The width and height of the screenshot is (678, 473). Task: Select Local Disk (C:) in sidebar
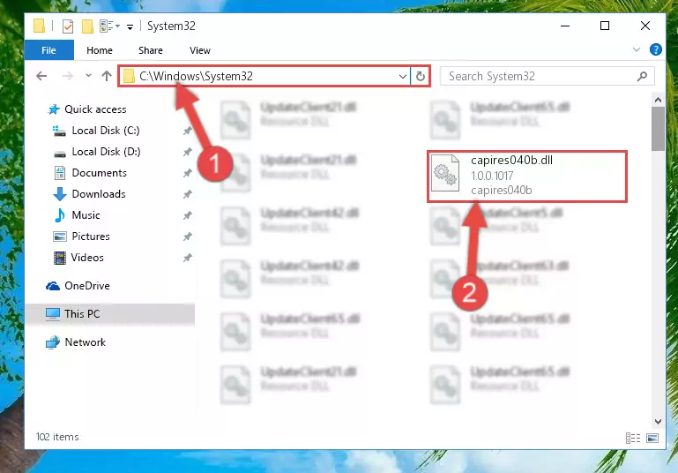tap(106, 131)
